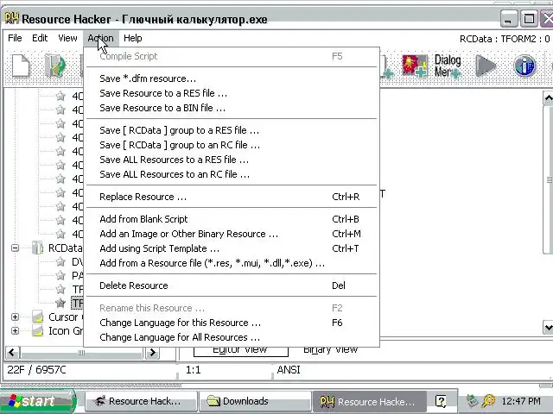Click the blue info icon in toolbar

click(524, 66)
